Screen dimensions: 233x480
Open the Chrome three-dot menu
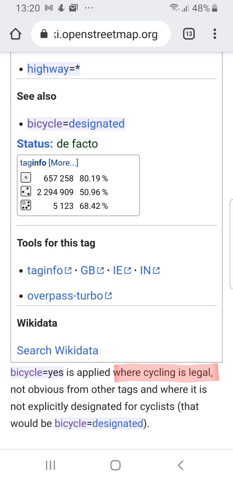click(215, 34)
